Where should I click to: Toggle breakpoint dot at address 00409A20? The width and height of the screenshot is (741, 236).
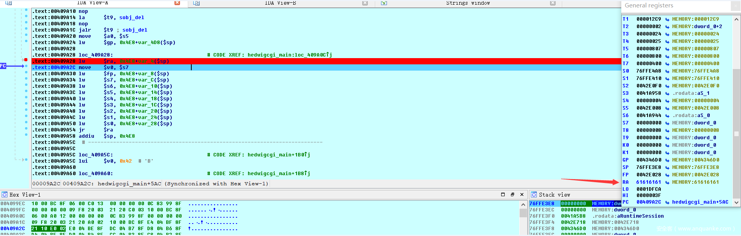tap(26, 35)
